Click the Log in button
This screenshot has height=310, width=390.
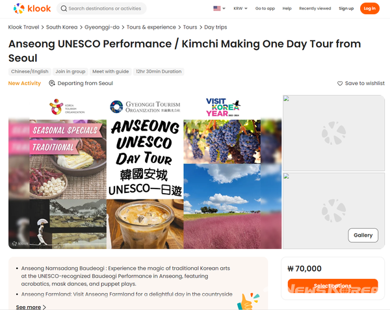[x=370, y=8]
